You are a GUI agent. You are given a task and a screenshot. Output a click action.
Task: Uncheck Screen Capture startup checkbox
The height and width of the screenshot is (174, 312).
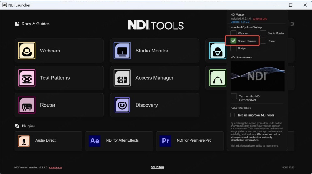[x=233, y=41]
